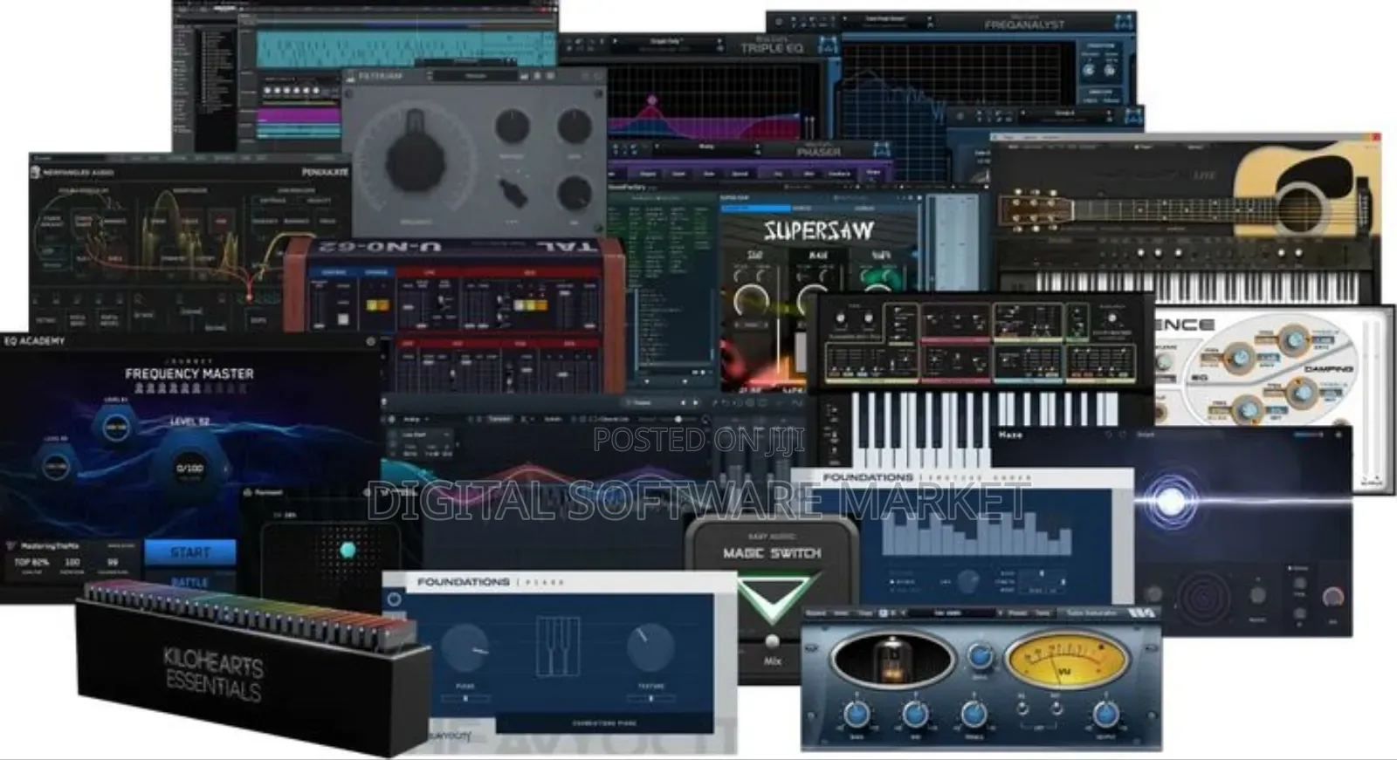Toggle the power icon in Foundations Piano
The width and height of the screenshot is (1397, 760).
pyautogui.click(x=394, y=599)
